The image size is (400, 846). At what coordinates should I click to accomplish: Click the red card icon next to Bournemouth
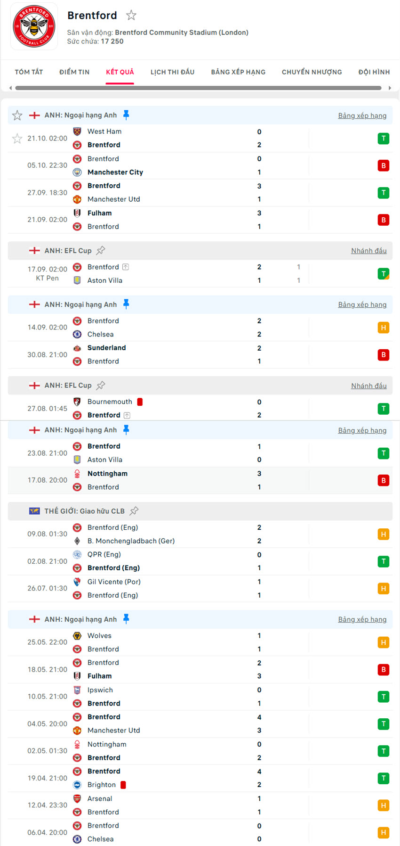point(139,401)
